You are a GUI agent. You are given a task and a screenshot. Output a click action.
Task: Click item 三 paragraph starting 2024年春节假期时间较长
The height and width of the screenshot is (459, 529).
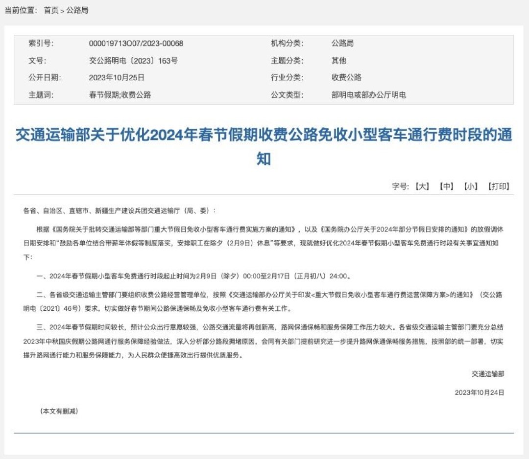[264, 341]
